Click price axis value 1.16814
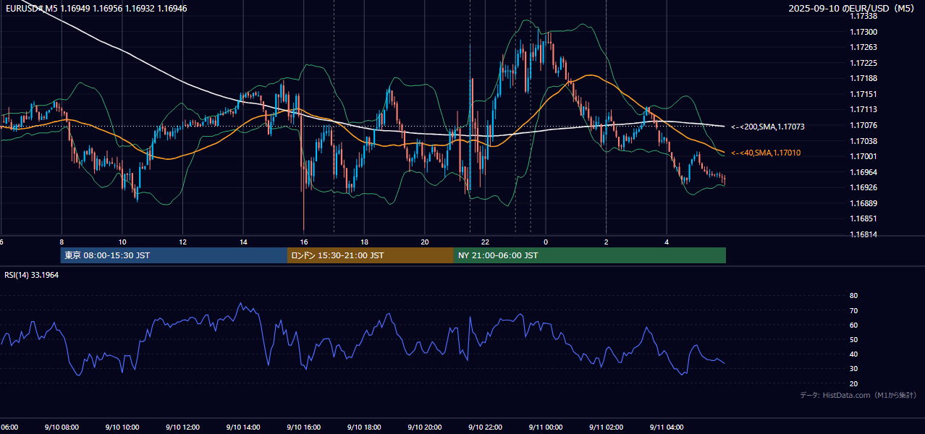This screenshot has width=925, height=434. pos(863,234)
